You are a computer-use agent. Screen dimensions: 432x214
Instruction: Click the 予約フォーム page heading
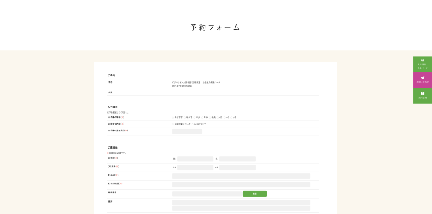(215, 27)
